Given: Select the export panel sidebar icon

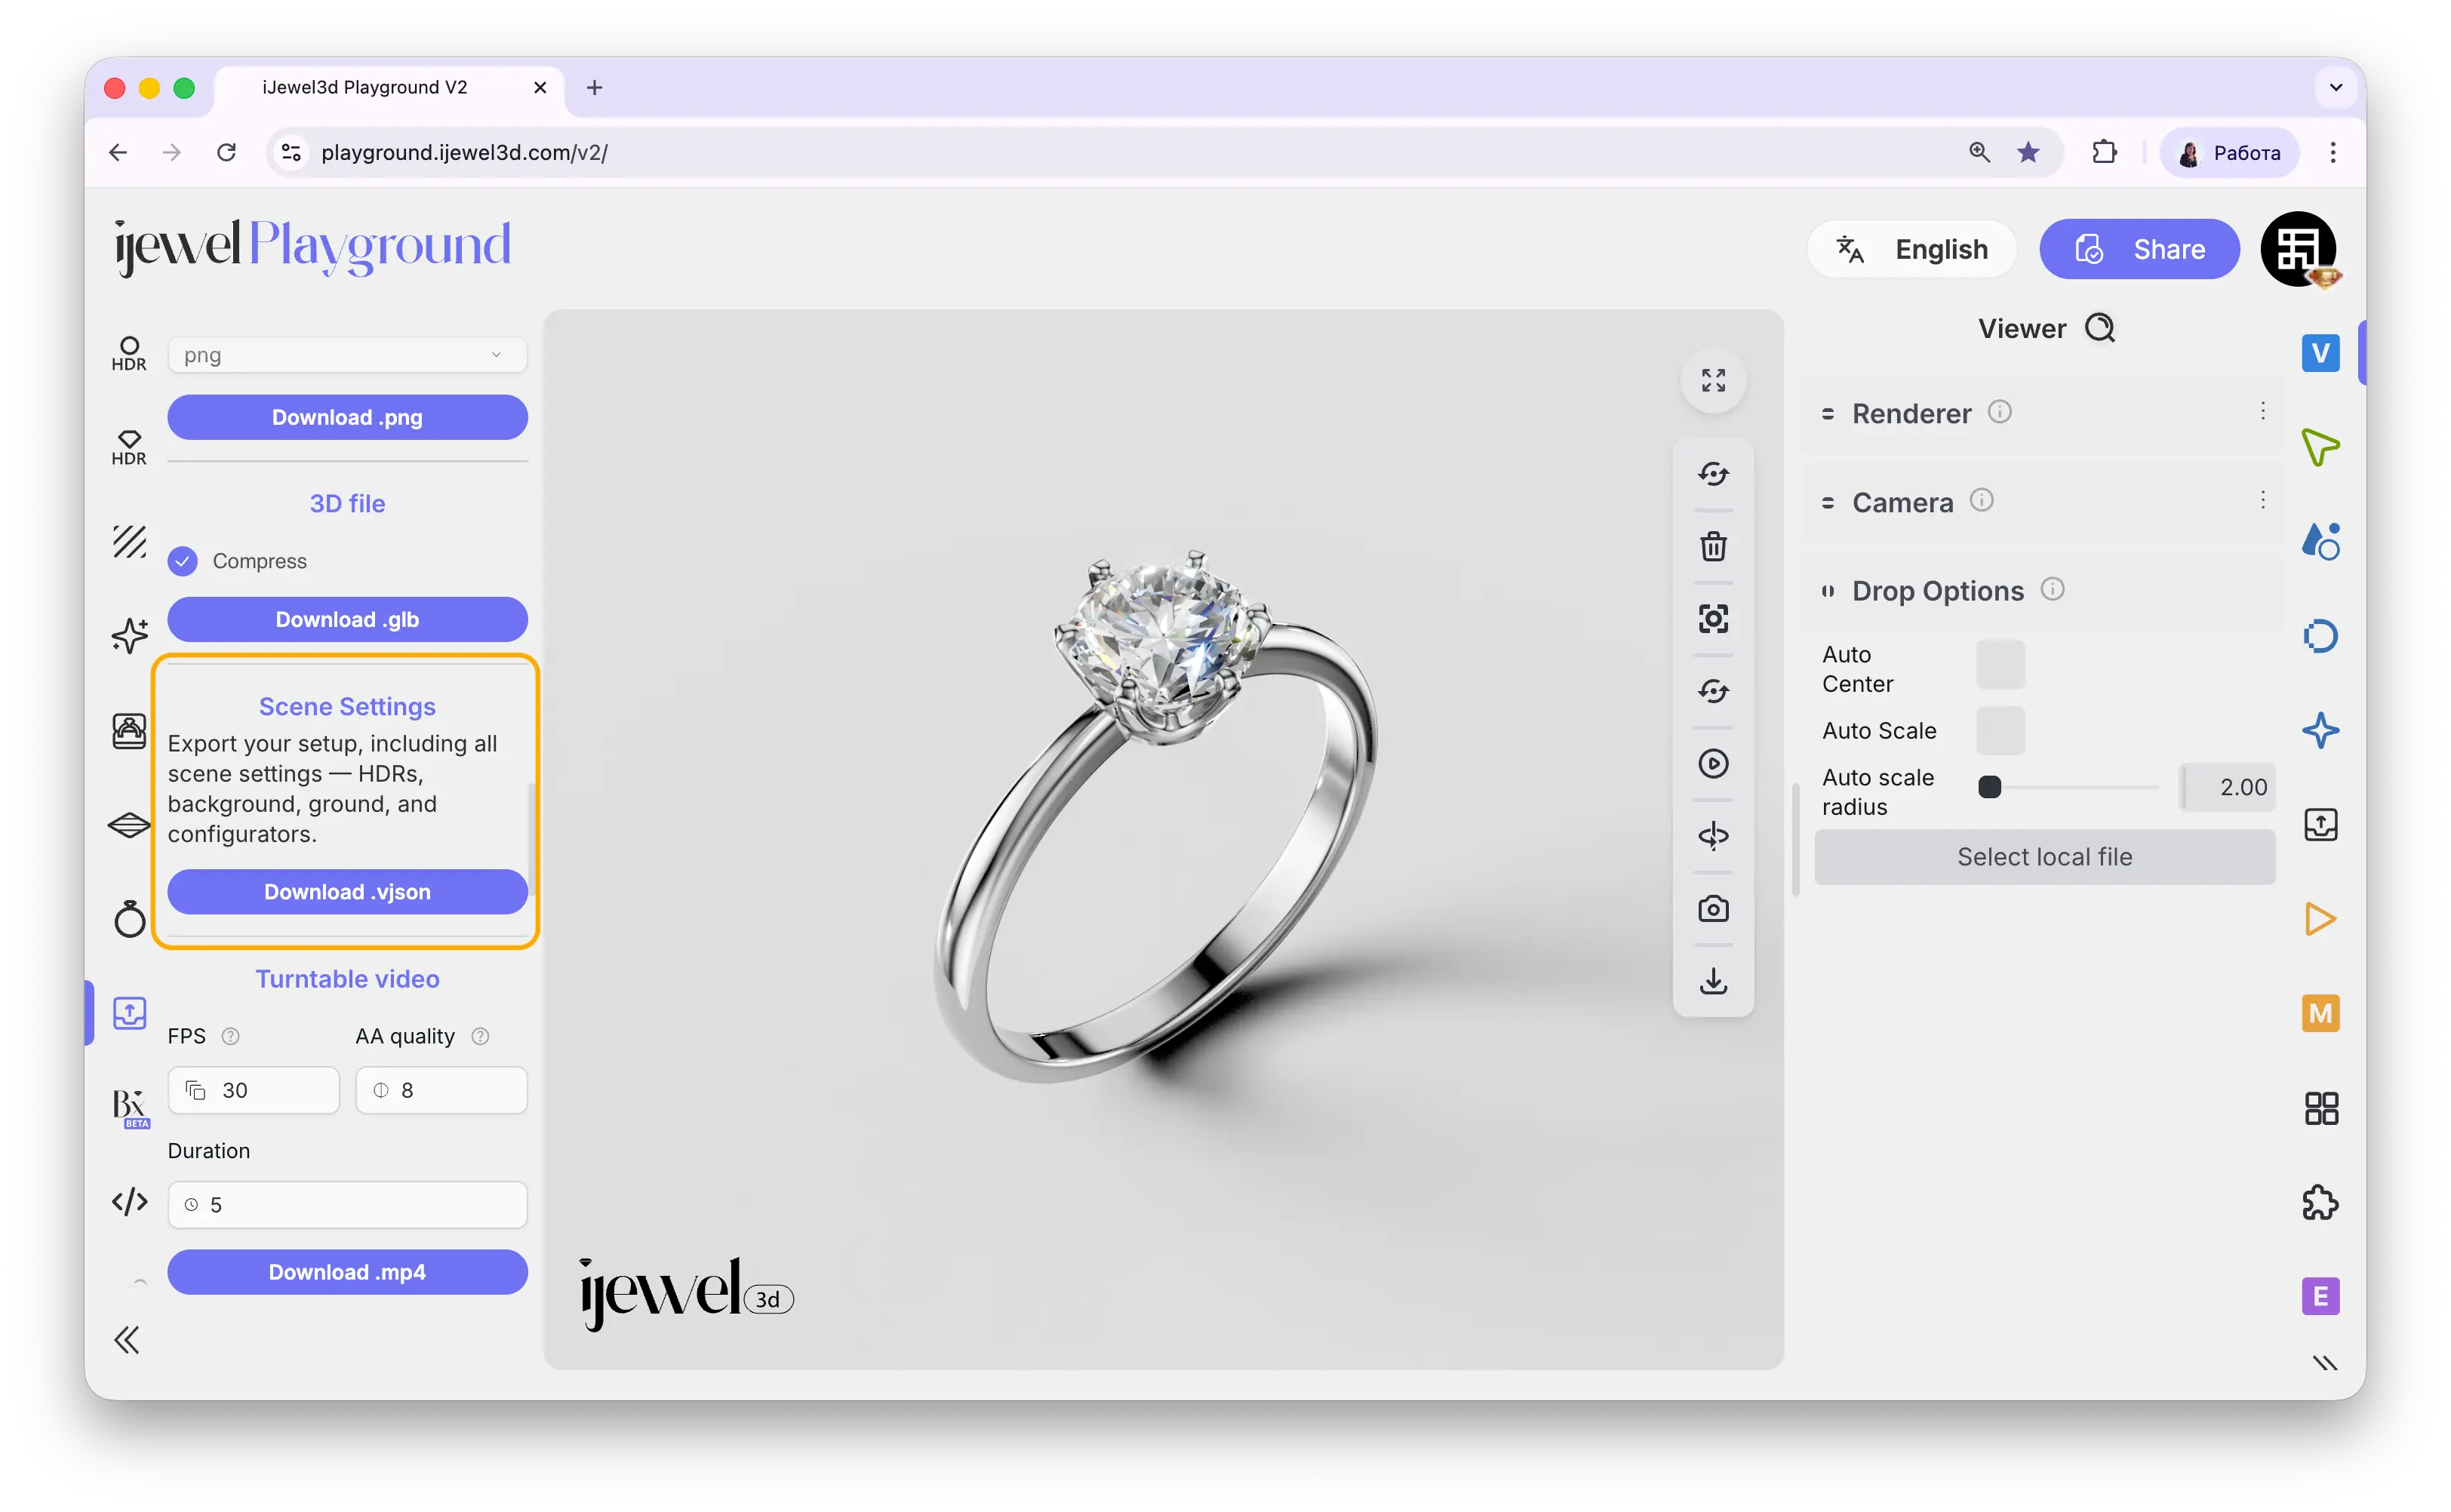Looking at the screenshot, I should 129,1013.
